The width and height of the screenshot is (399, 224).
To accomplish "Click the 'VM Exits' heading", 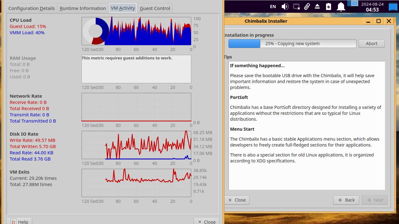I will coord(19,172).
